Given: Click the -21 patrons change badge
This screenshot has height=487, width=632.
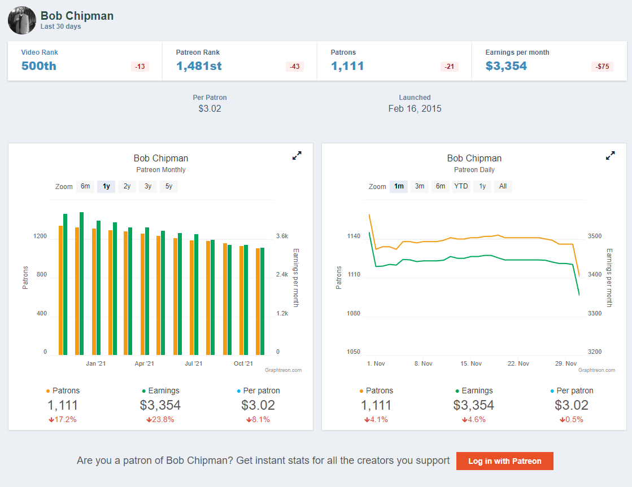Looking at the screenshot, I should click(450, 67).
